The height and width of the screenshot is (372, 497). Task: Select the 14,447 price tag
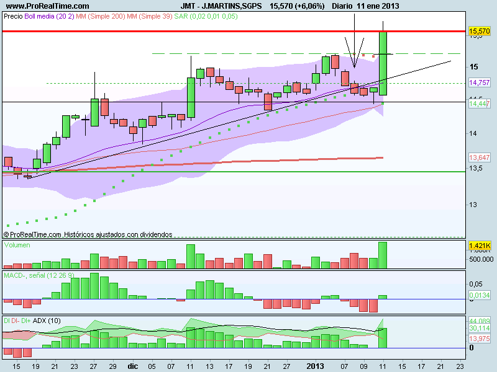[x=479, y=104]
